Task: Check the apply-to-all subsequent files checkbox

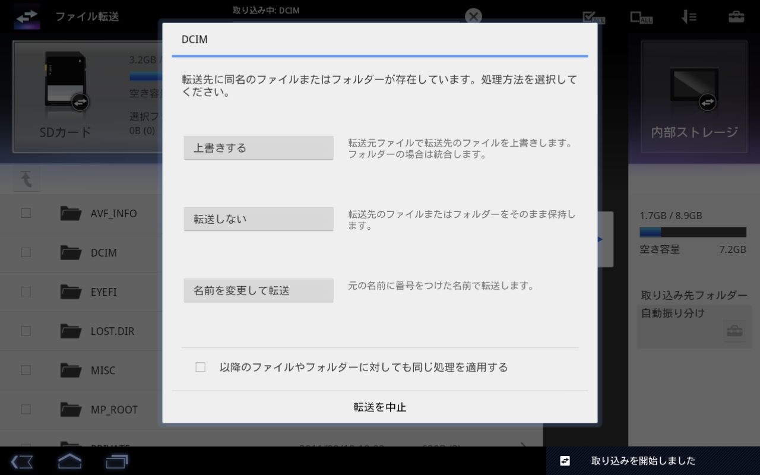Action: (200, 368)
